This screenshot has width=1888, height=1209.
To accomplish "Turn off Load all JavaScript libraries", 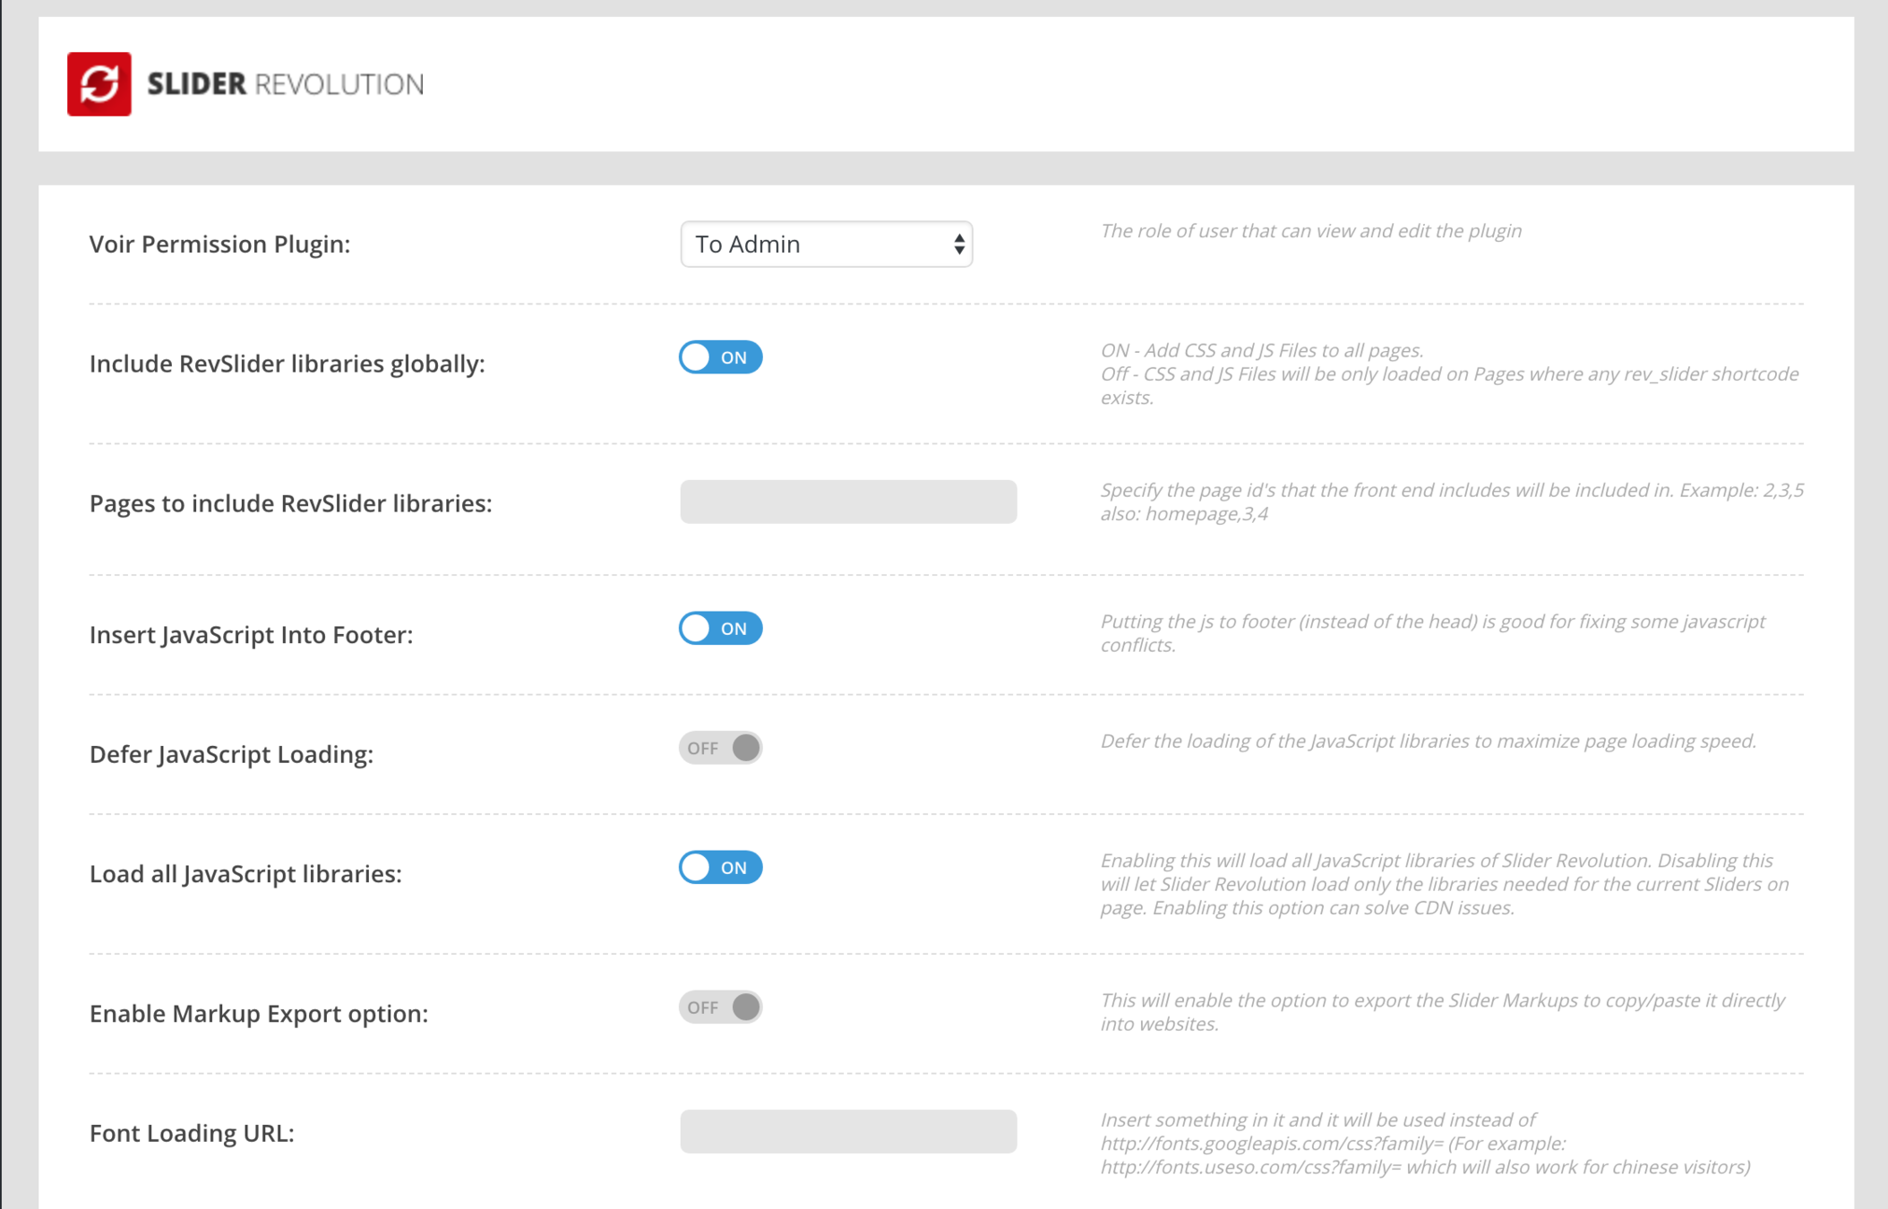I will [x=720, y=868].
